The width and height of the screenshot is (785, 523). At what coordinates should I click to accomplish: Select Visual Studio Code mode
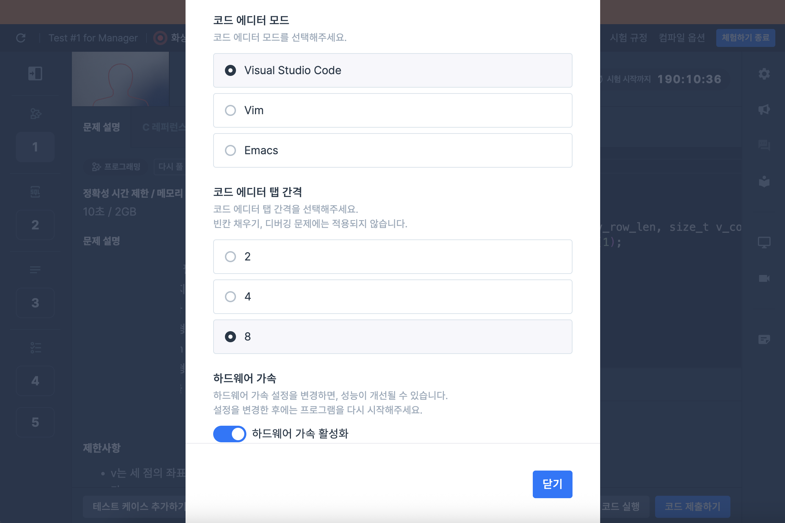(392, 70)
